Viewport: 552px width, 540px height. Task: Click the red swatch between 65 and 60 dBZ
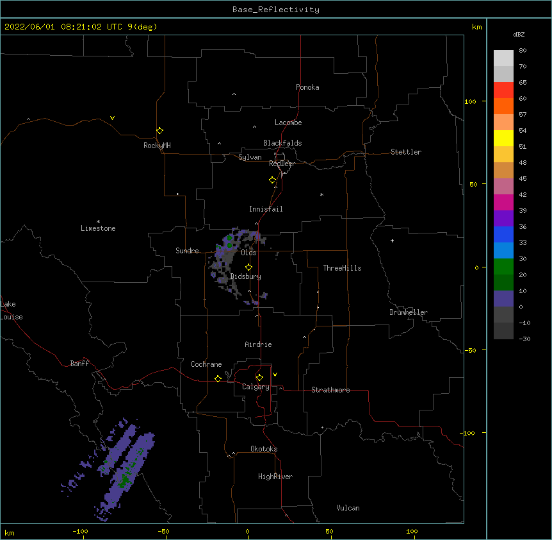(x=503, y=90)
